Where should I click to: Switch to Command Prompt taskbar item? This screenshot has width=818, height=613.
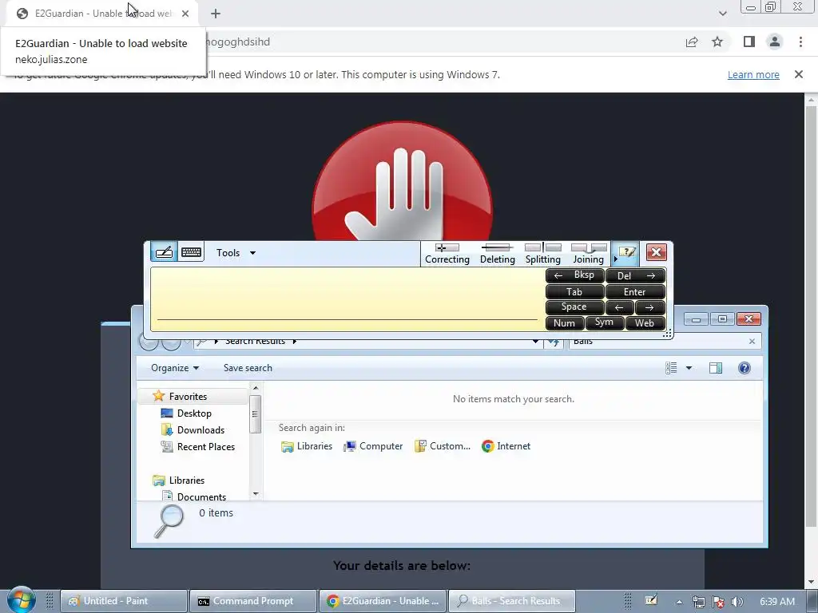tap(253, 601)
